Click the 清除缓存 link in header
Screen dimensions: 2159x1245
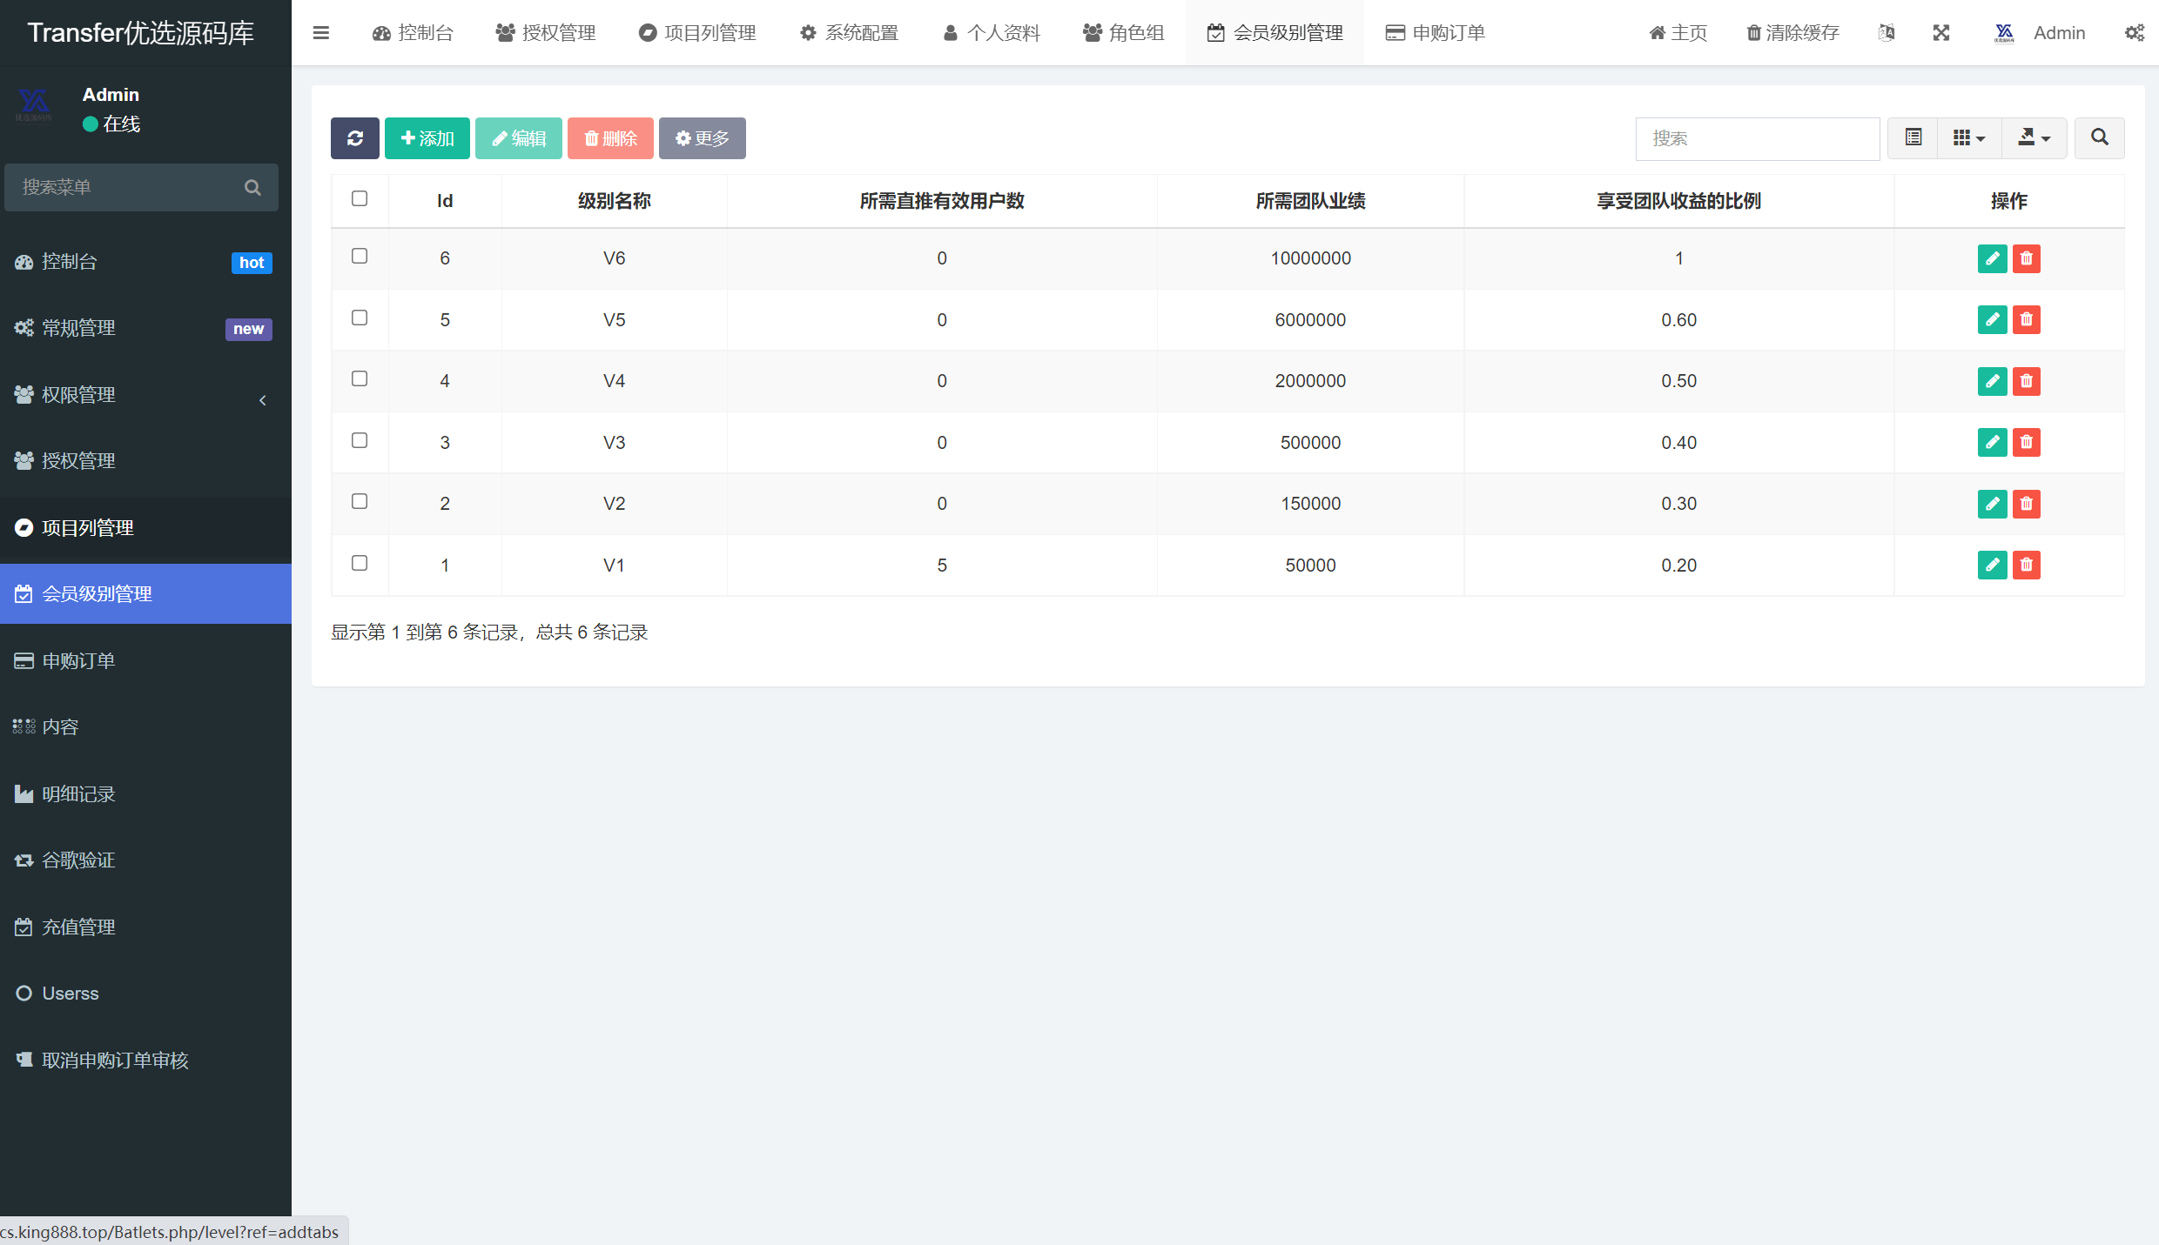coord(1792,33)
